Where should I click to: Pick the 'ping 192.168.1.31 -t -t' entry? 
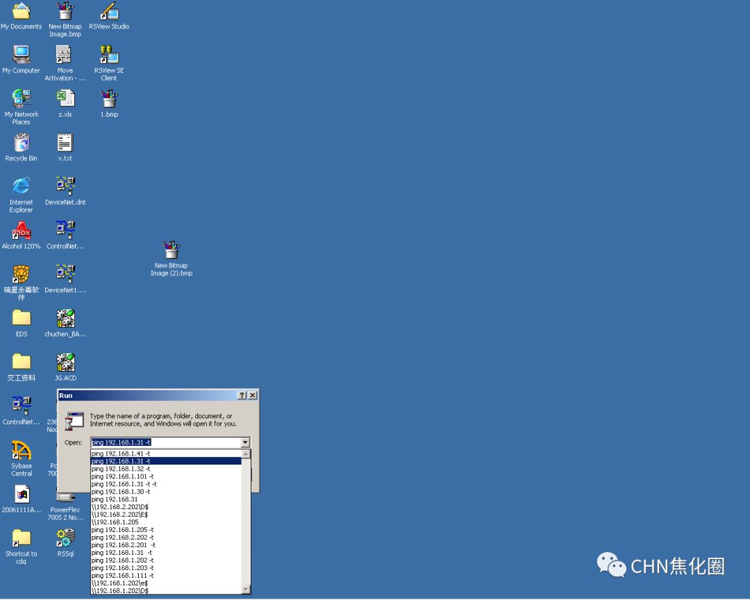(x=166, y=484)
